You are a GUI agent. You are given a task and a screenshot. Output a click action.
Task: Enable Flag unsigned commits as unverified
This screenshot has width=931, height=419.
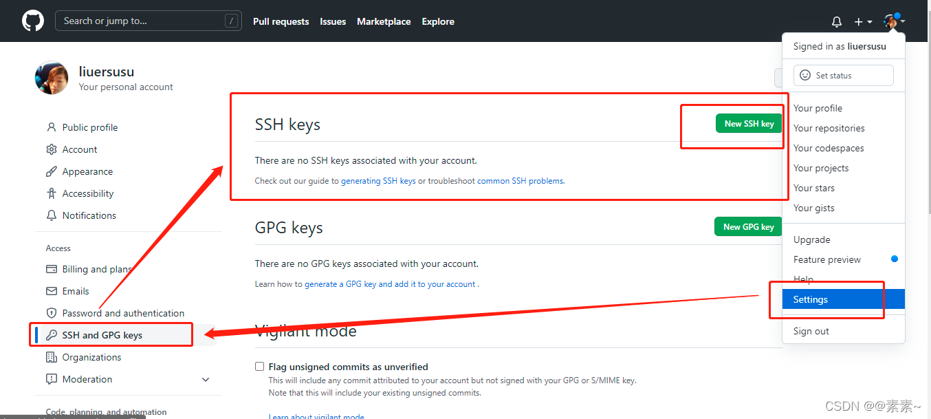[259, 367]
